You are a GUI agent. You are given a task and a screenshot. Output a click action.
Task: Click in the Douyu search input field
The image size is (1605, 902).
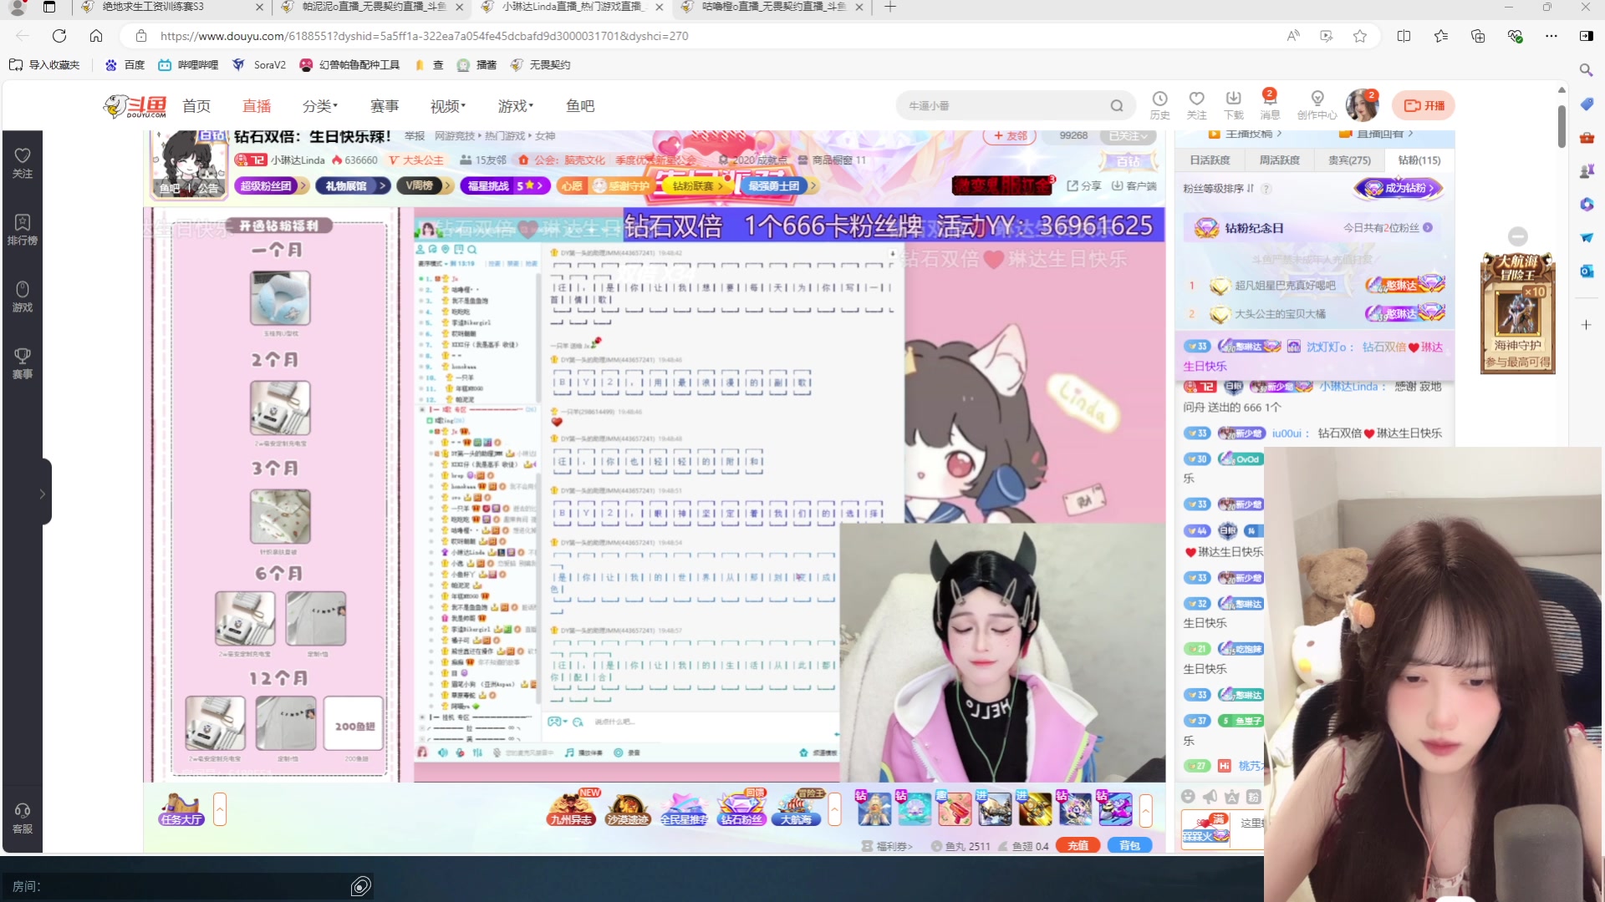pyautogui.click(x=1003, y=106)
